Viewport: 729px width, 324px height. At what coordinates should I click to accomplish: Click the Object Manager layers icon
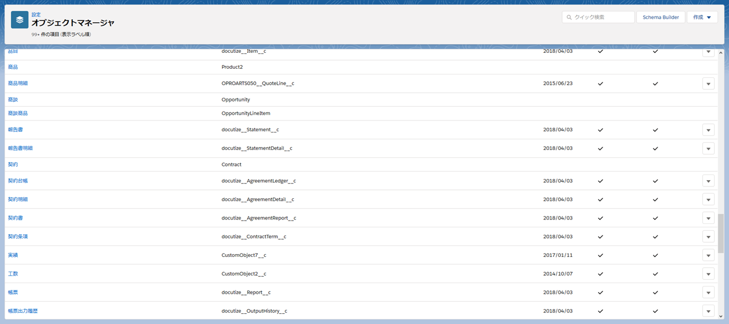[20, 20]
